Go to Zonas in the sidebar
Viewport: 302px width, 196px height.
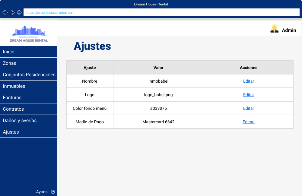(29, 63)
